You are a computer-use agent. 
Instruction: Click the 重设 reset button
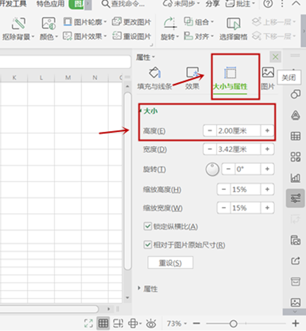tap(170, 263)
